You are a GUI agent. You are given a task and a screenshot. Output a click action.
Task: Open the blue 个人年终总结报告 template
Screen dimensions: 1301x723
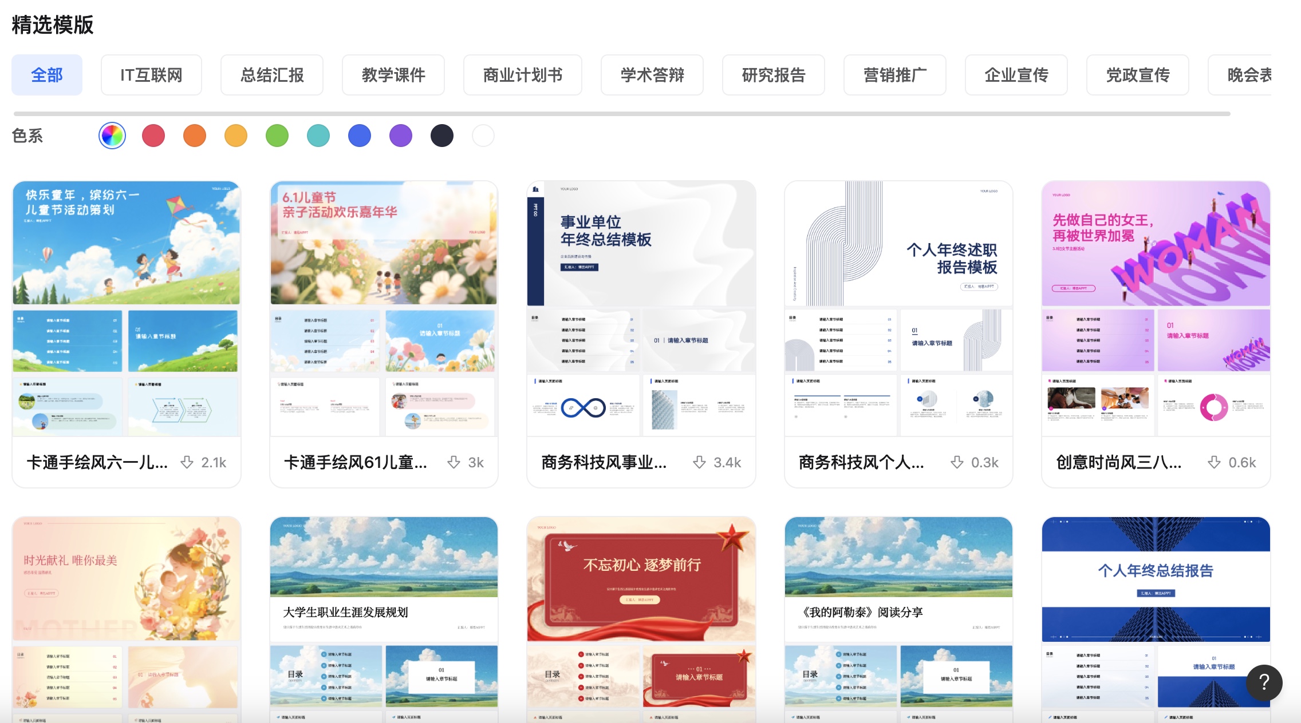[x=1156, y=619]
